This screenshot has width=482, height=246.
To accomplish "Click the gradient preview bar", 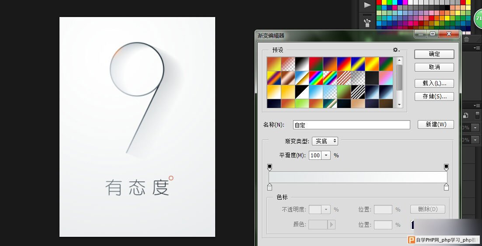I will tap(358, 177).
